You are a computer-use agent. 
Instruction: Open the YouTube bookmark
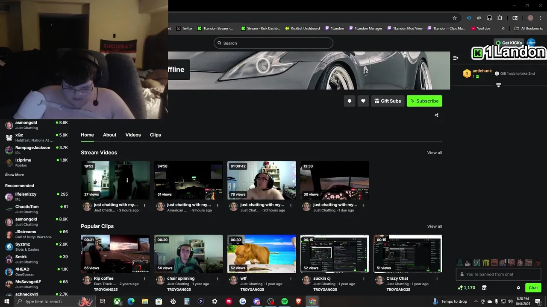(x=481, y=29)
